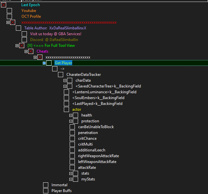Collapse the charData tree node
Image resolution: width=208 pixels, height=194 pixels.
tap(65, 80)
